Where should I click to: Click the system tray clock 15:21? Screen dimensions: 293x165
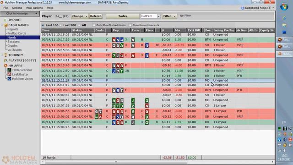pyautogui.click(x=284, y=155)
